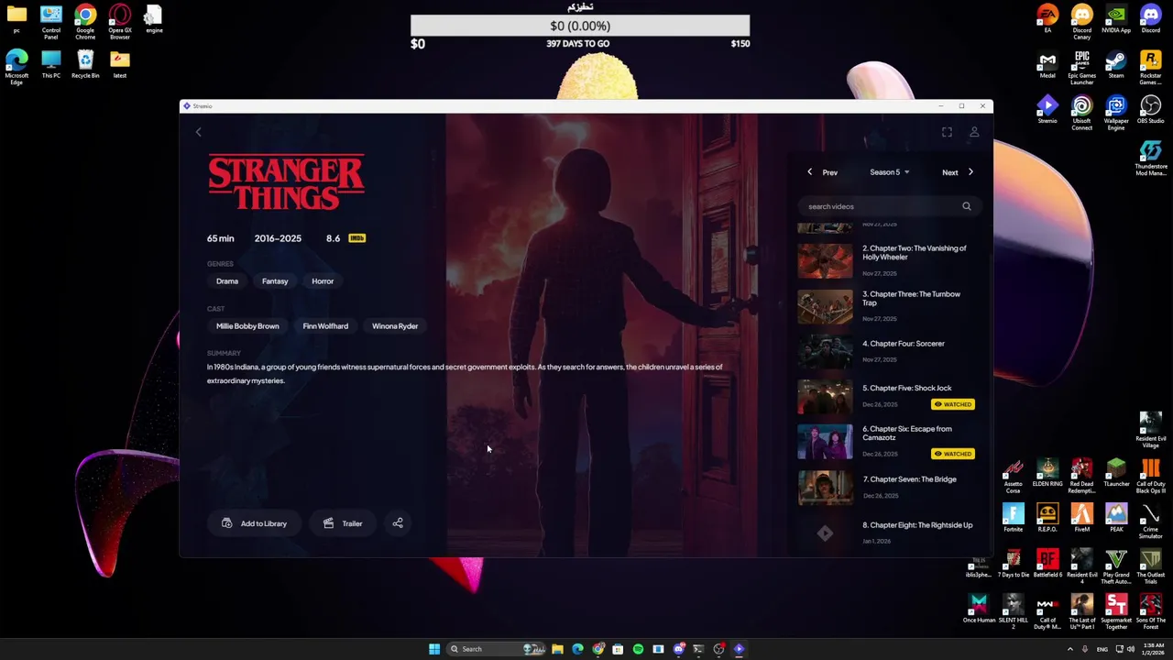The width and height of the screenshot is (1173, 660).
Task: Select the Fantasy genre chip
Action: (x=275, y=281)
